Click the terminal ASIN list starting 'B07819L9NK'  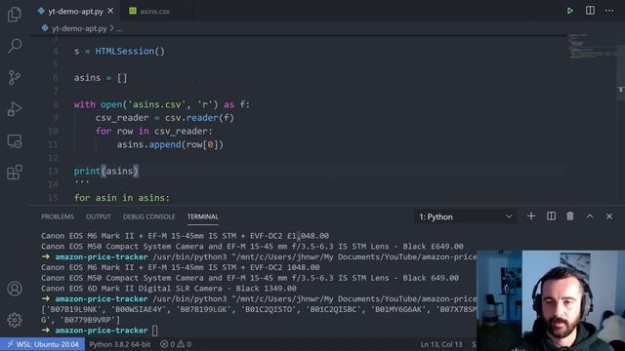[259, 314]
